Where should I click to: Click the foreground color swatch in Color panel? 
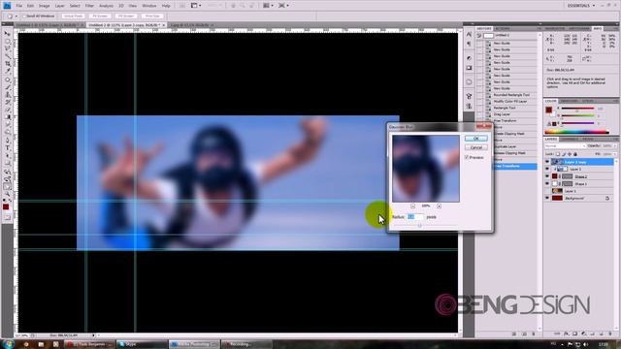pyautogui.click(x=548, y=110)
